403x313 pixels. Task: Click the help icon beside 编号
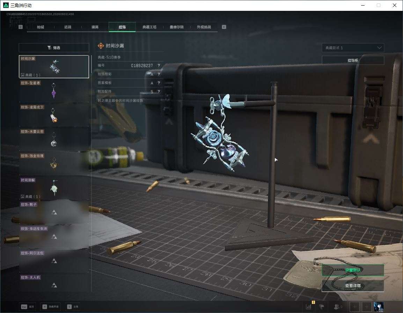tap(159, 66)
